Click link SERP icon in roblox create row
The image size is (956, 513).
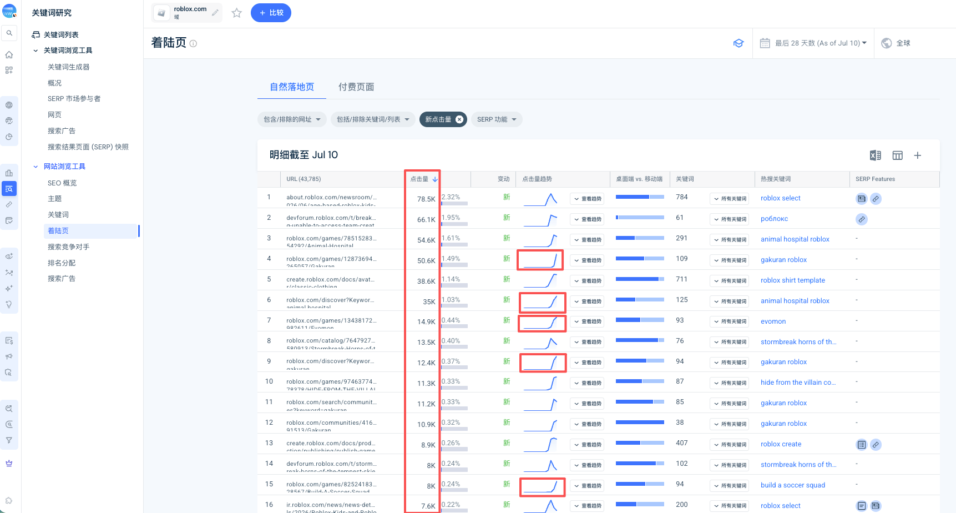[x=876, y=445]
